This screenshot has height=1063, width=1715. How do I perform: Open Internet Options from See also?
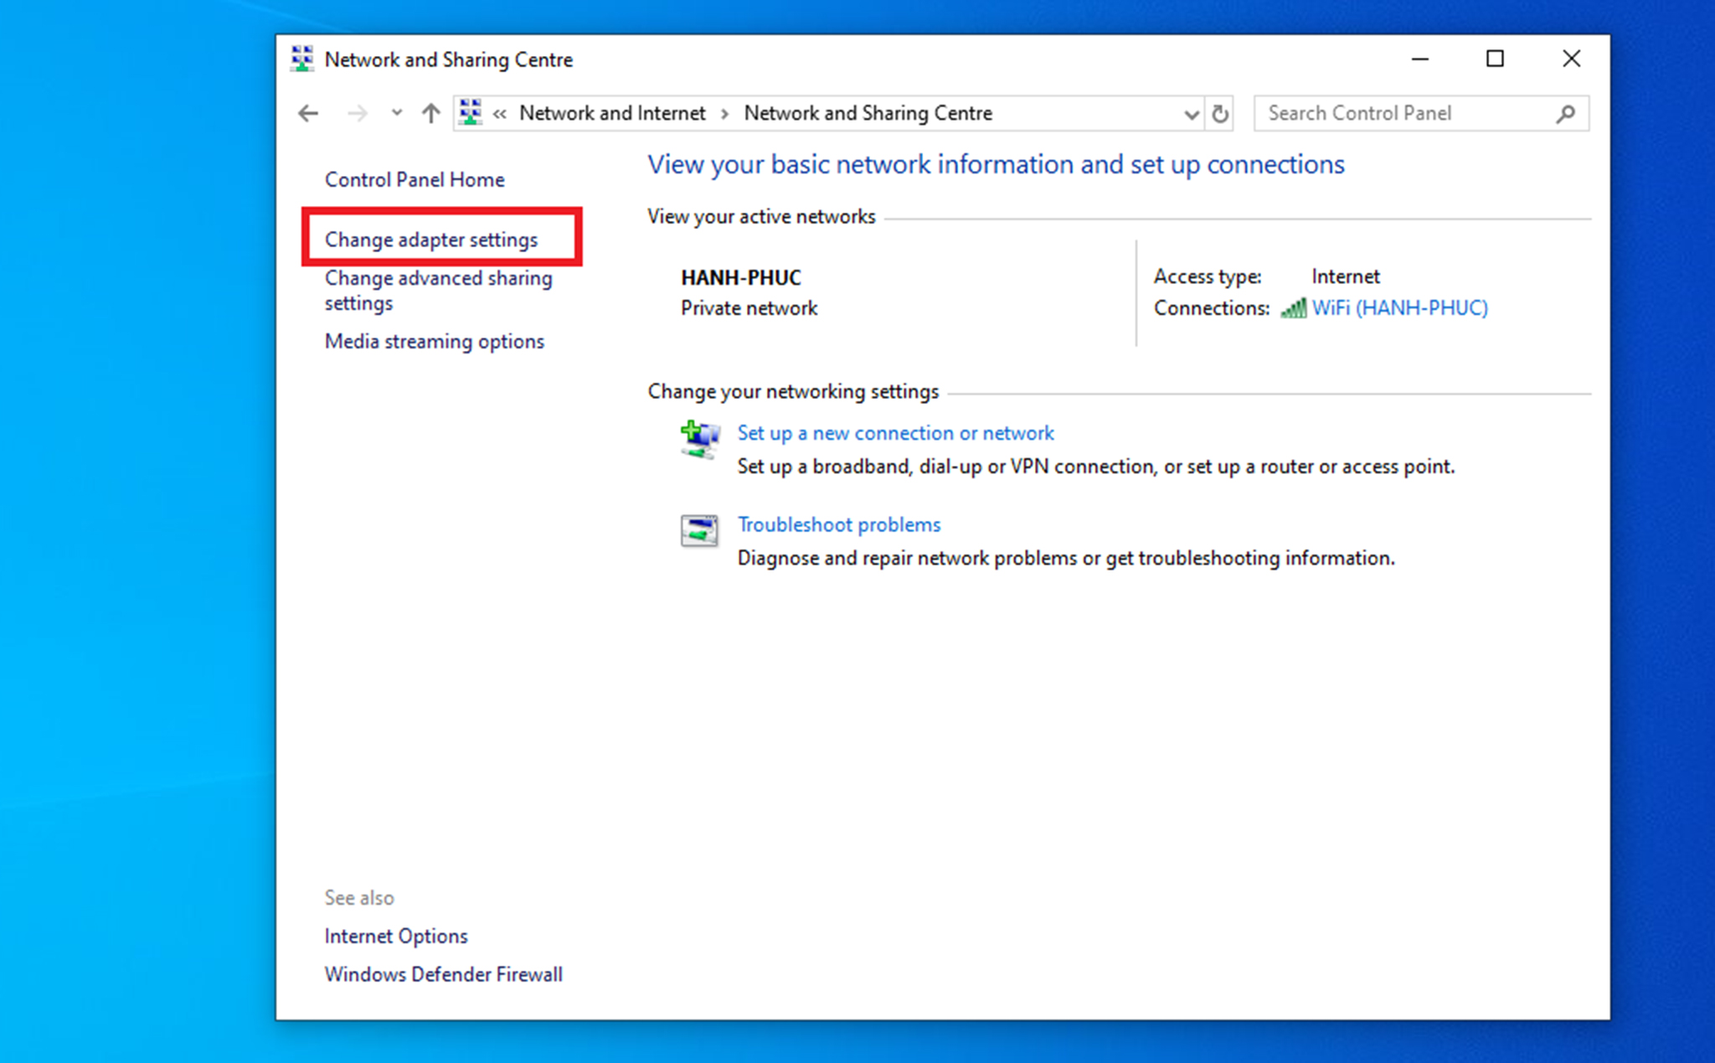coord(394,936)
